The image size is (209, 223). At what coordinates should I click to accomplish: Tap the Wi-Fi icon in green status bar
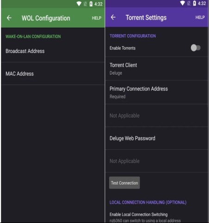click(79, 4)
